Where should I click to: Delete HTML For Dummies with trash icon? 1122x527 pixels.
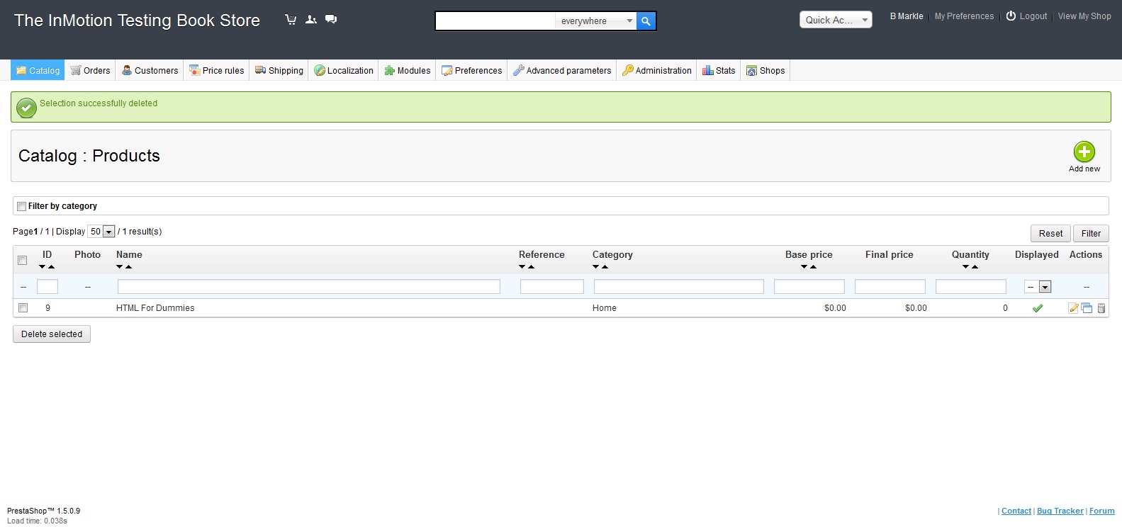(x=1101, y=308)
